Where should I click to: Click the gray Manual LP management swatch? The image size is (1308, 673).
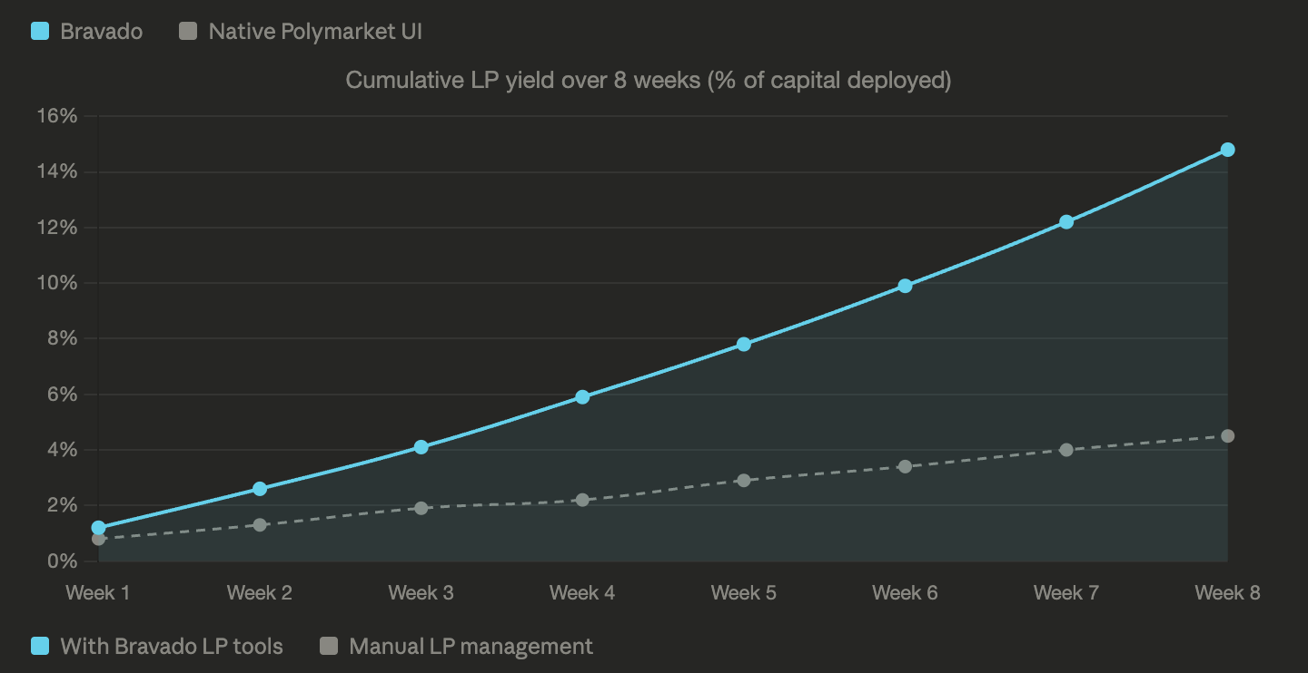(329, 647)
